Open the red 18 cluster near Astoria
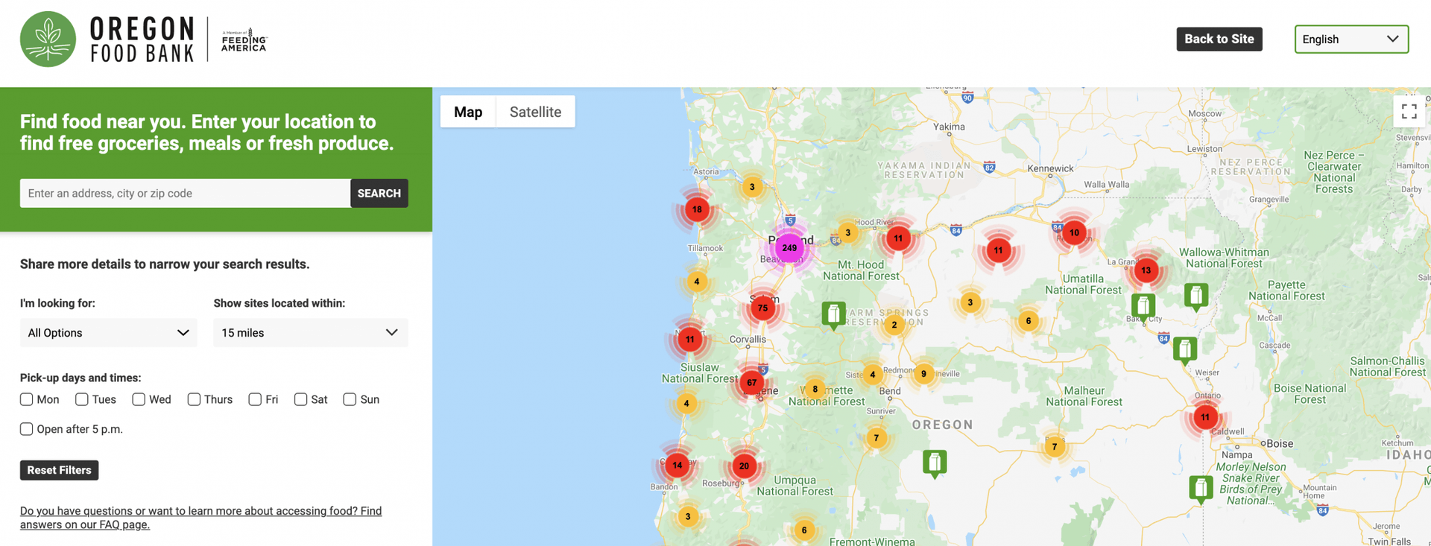 (x=697, y=209)
